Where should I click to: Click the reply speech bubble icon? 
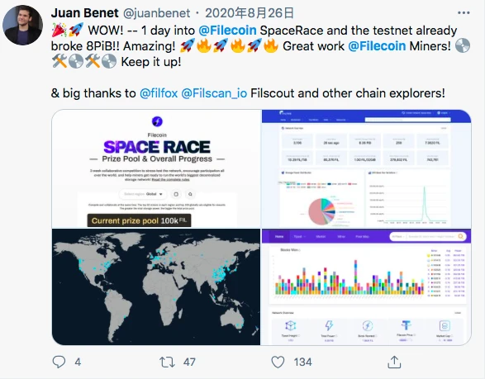59,362
